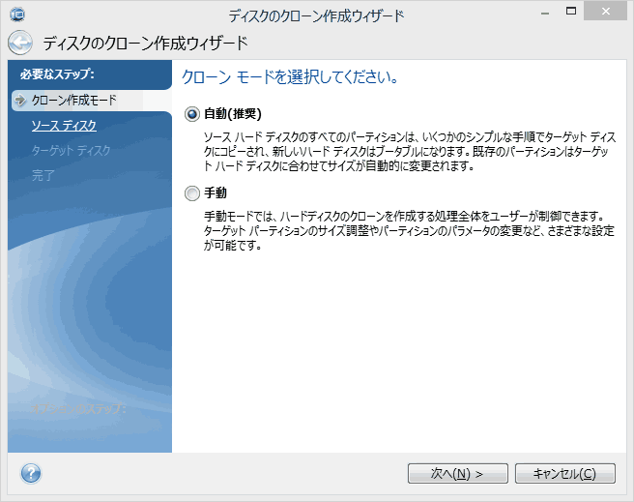Click the ターゲット ディスク step
The height and width of the screenshot is (502, 634).
tap(71, 151)
